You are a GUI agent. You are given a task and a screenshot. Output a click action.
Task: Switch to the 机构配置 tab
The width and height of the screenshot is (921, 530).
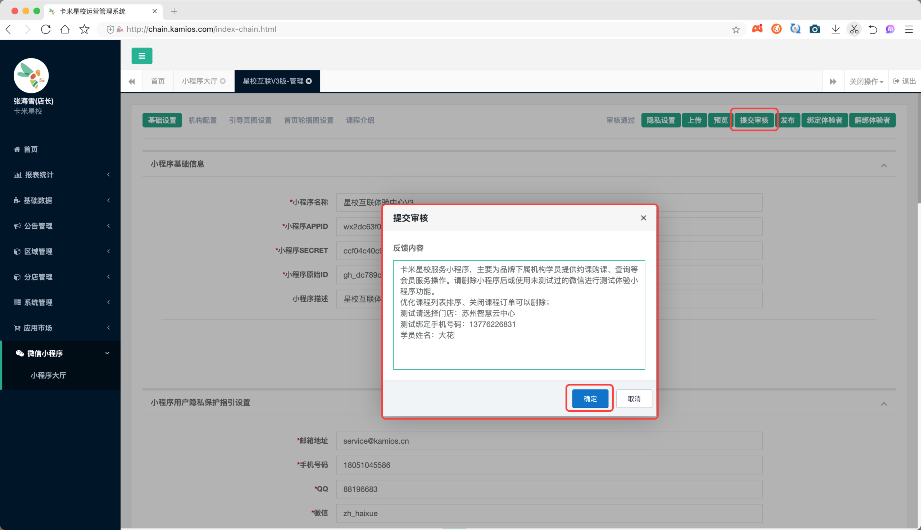pyautogui.click(x=203, y=120)
